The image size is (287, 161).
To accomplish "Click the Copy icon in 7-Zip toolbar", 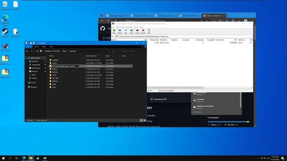I will (x=131, y=31).
